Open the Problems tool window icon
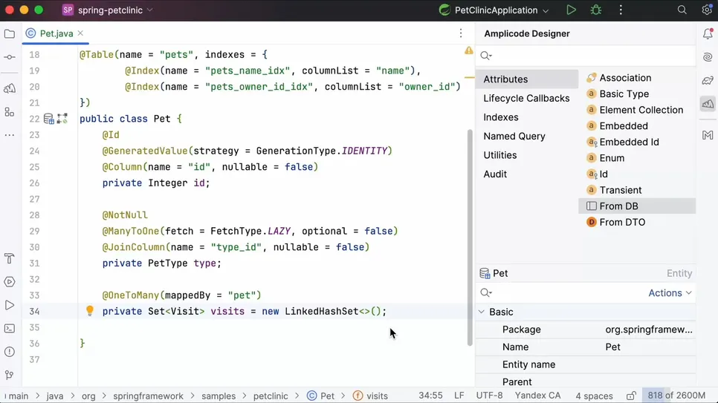This screenshot has width=718, height=403. tap(9, 352)
